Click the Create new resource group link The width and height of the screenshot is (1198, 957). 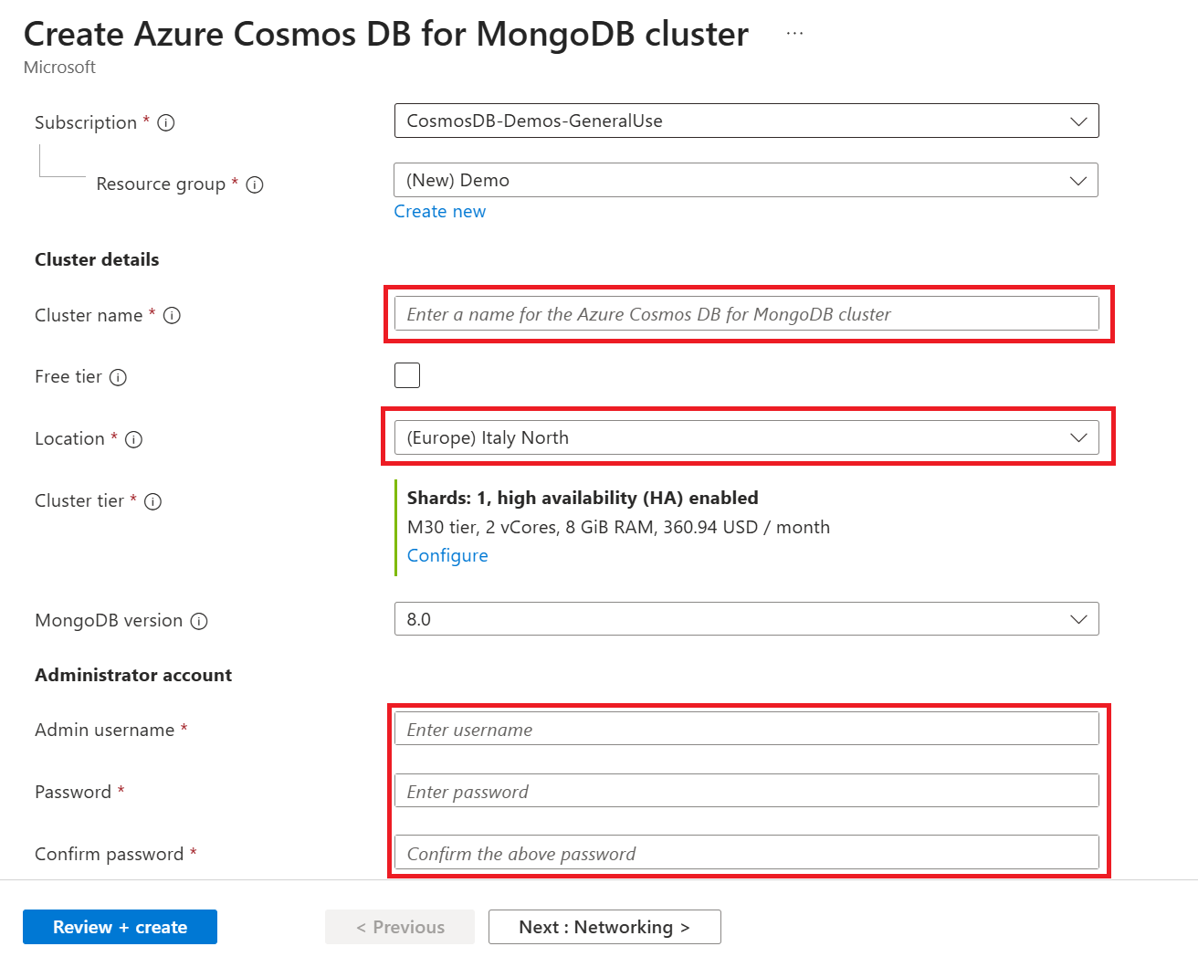pyautogui.click(x=439, y=211)
